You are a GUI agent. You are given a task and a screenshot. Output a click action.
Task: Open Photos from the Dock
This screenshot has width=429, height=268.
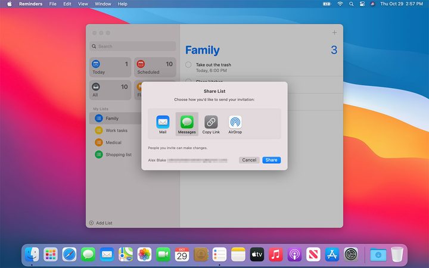(144, 255)
